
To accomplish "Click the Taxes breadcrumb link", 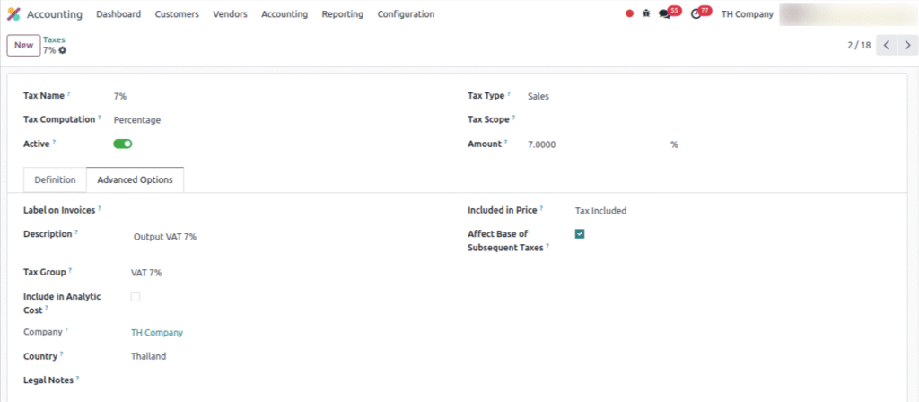I will (x=54, y=39).
